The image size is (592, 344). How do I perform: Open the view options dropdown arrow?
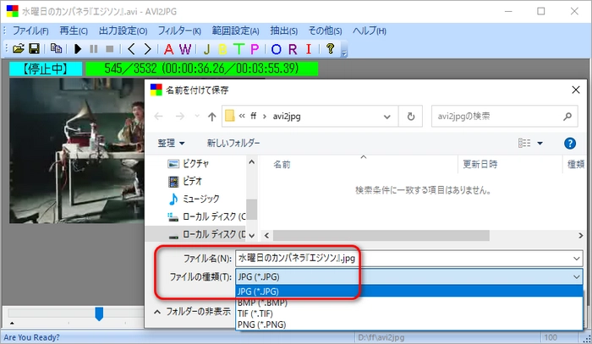[540, 144]
